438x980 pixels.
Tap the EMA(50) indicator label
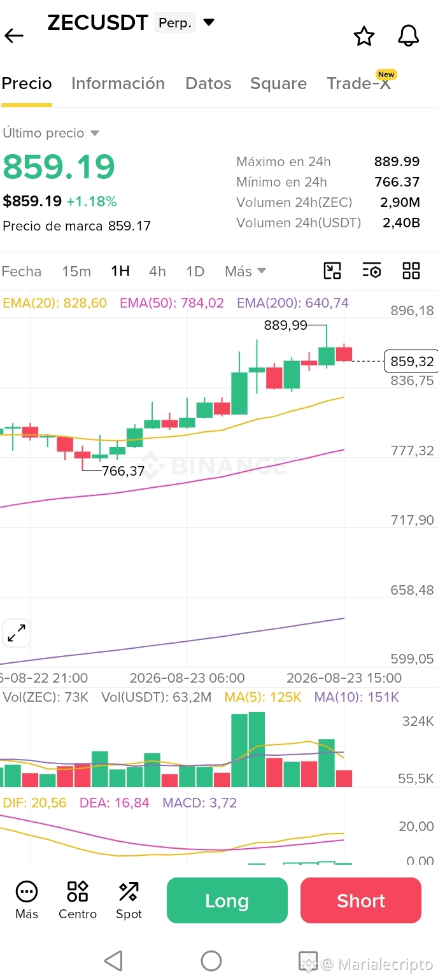[172, 303]
